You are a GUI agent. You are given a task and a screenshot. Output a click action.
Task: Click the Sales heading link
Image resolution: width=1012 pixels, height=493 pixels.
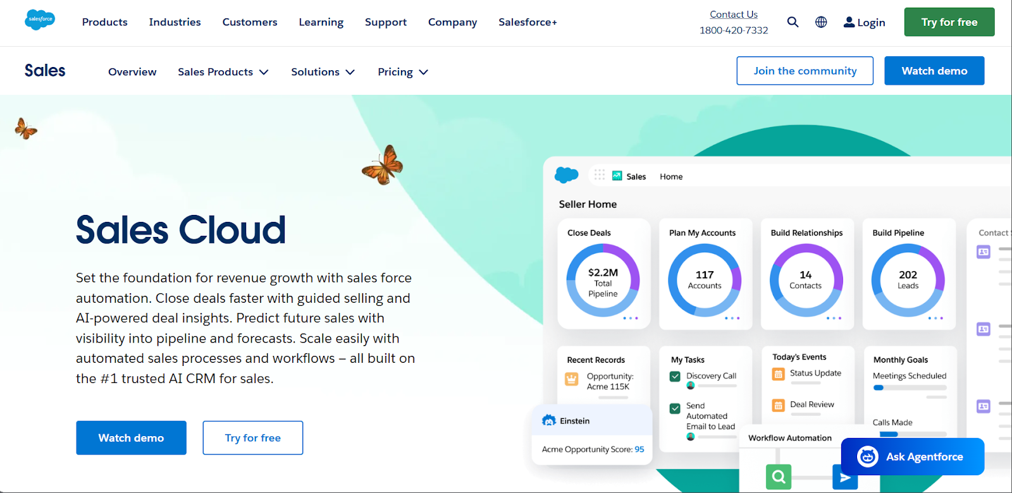pos(45,71)
